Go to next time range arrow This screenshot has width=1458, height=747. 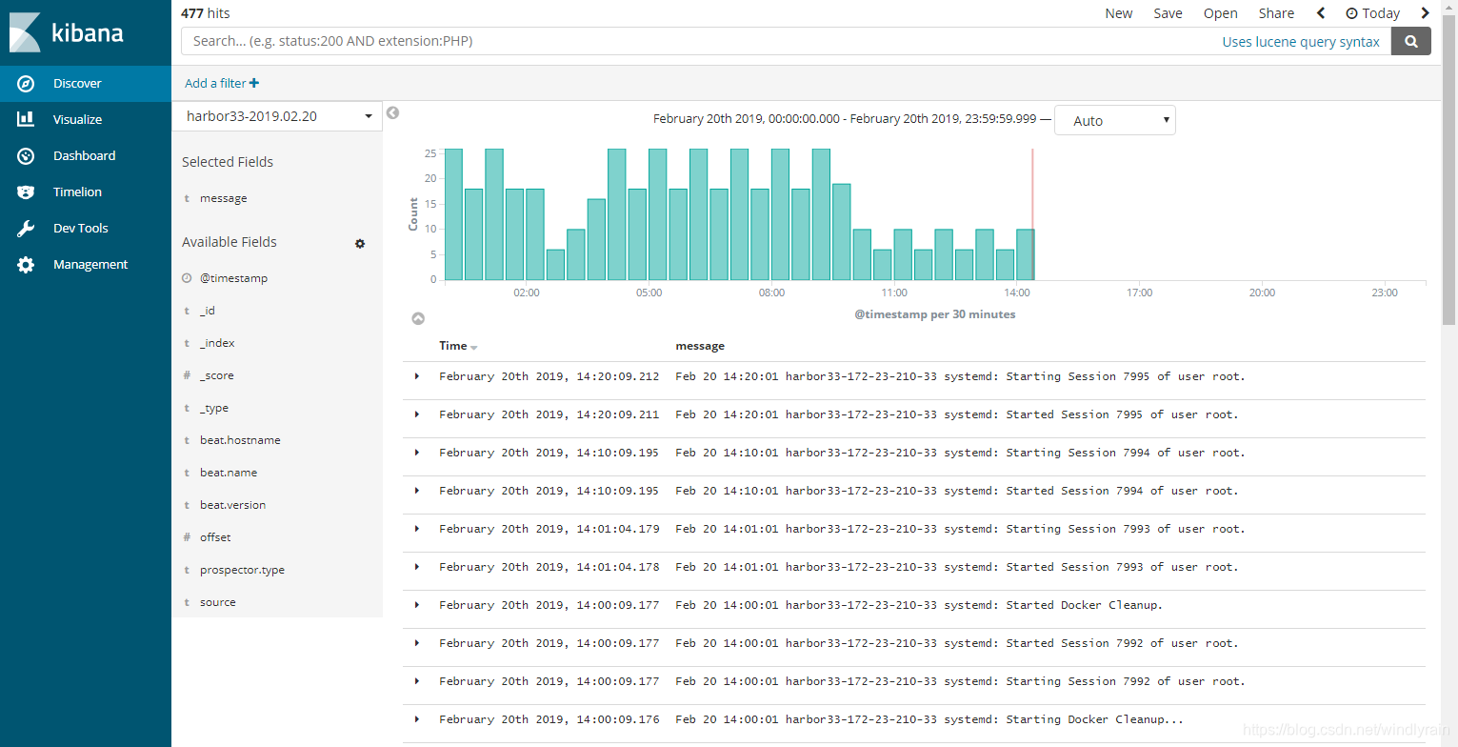pos(1425,13)
